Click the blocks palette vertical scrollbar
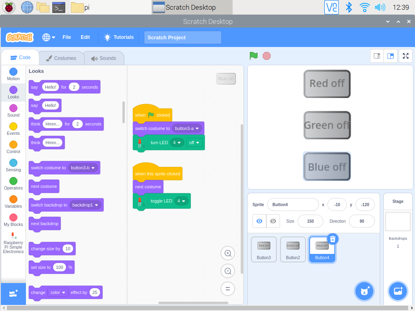The width and height of the screenshot is (415, 311). pyautogui.click(x=123, y=112)
